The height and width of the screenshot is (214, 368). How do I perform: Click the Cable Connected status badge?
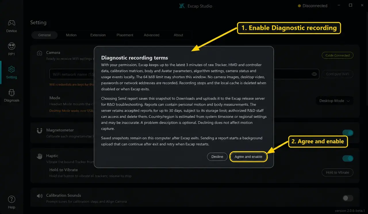point(338,55)
